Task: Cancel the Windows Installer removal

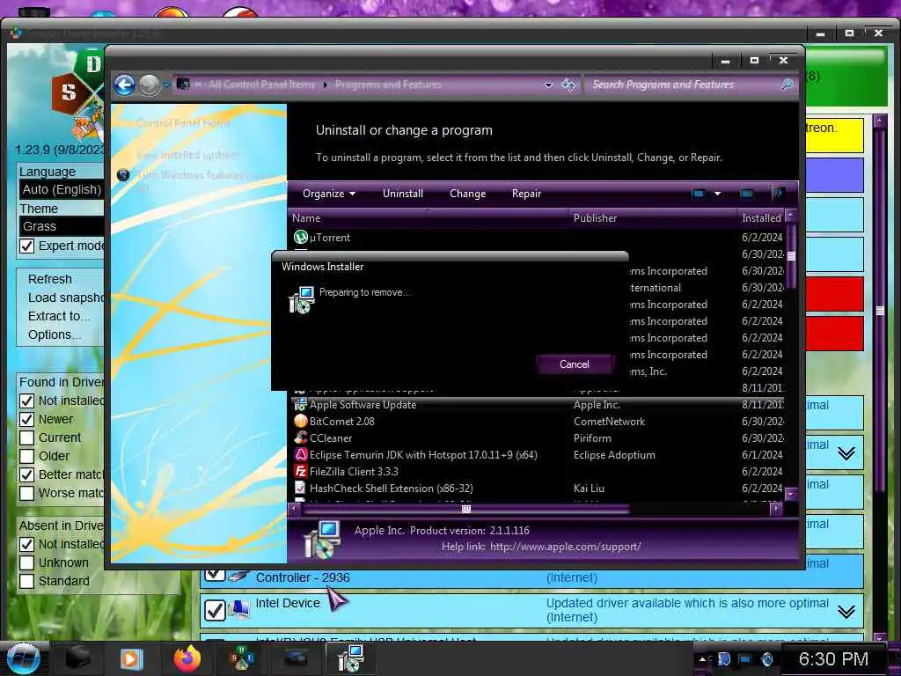Action: [x=574, y=364]
